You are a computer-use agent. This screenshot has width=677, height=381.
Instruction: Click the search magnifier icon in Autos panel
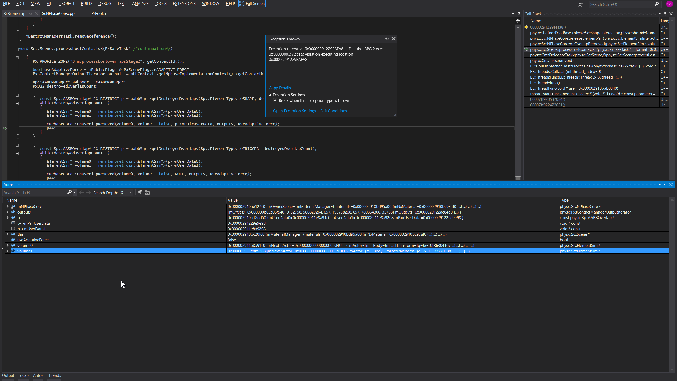click(70, 192)
